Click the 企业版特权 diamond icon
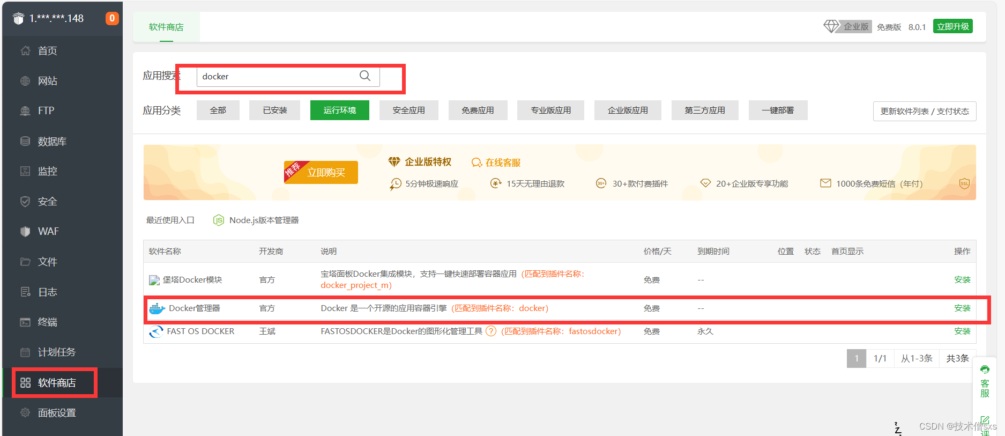This screenshot has width=1005, height=436. [x=394, y=161]
